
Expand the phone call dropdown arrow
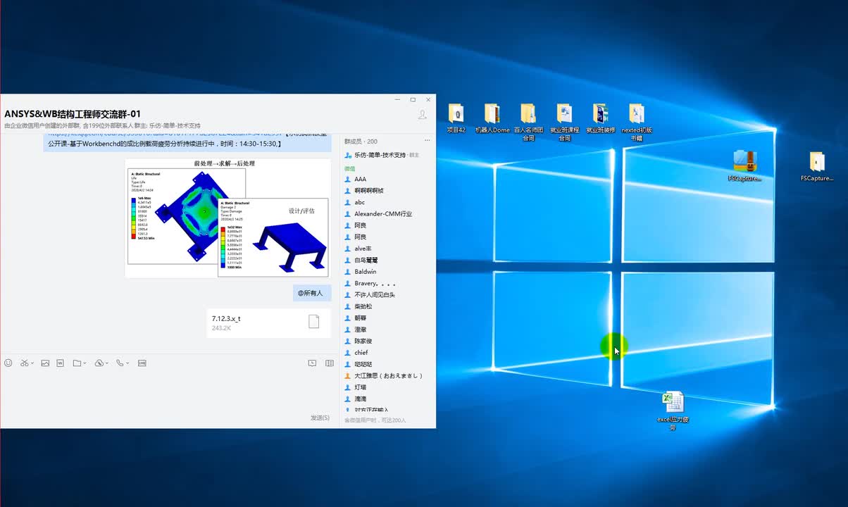[x=127, y=363]
